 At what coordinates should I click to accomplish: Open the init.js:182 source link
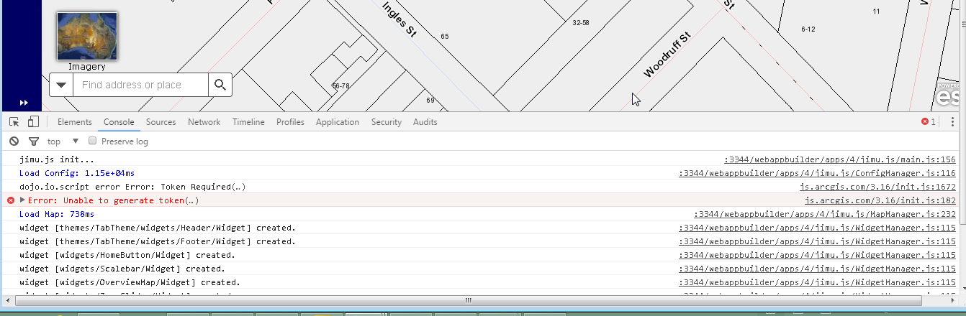click(x=880, y=200)
